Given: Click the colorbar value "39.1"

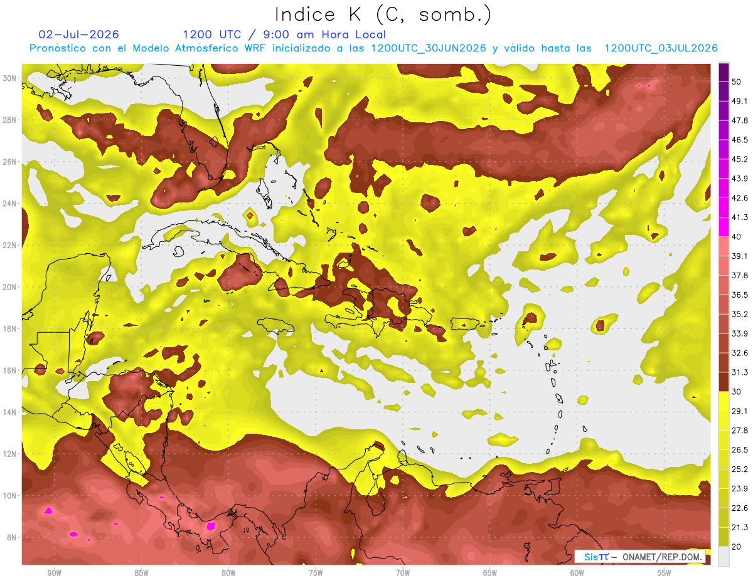Looking at the screenshot, I should (x=740, y=256).
